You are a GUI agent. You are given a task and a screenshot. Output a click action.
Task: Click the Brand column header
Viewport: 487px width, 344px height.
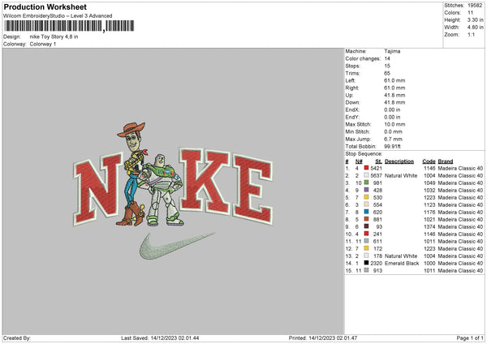(x=446, y=161)
